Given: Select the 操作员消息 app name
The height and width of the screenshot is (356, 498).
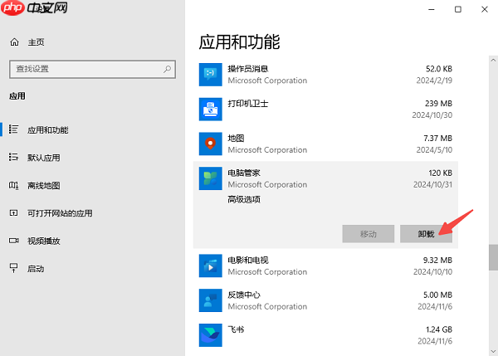Looking at the screenshot, I should (x=247, y=69).
